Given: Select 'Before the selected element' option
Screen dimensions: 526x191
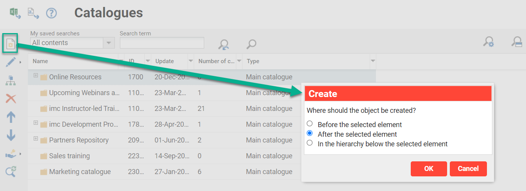Looking at the screenshot, I should pos(309,124).
